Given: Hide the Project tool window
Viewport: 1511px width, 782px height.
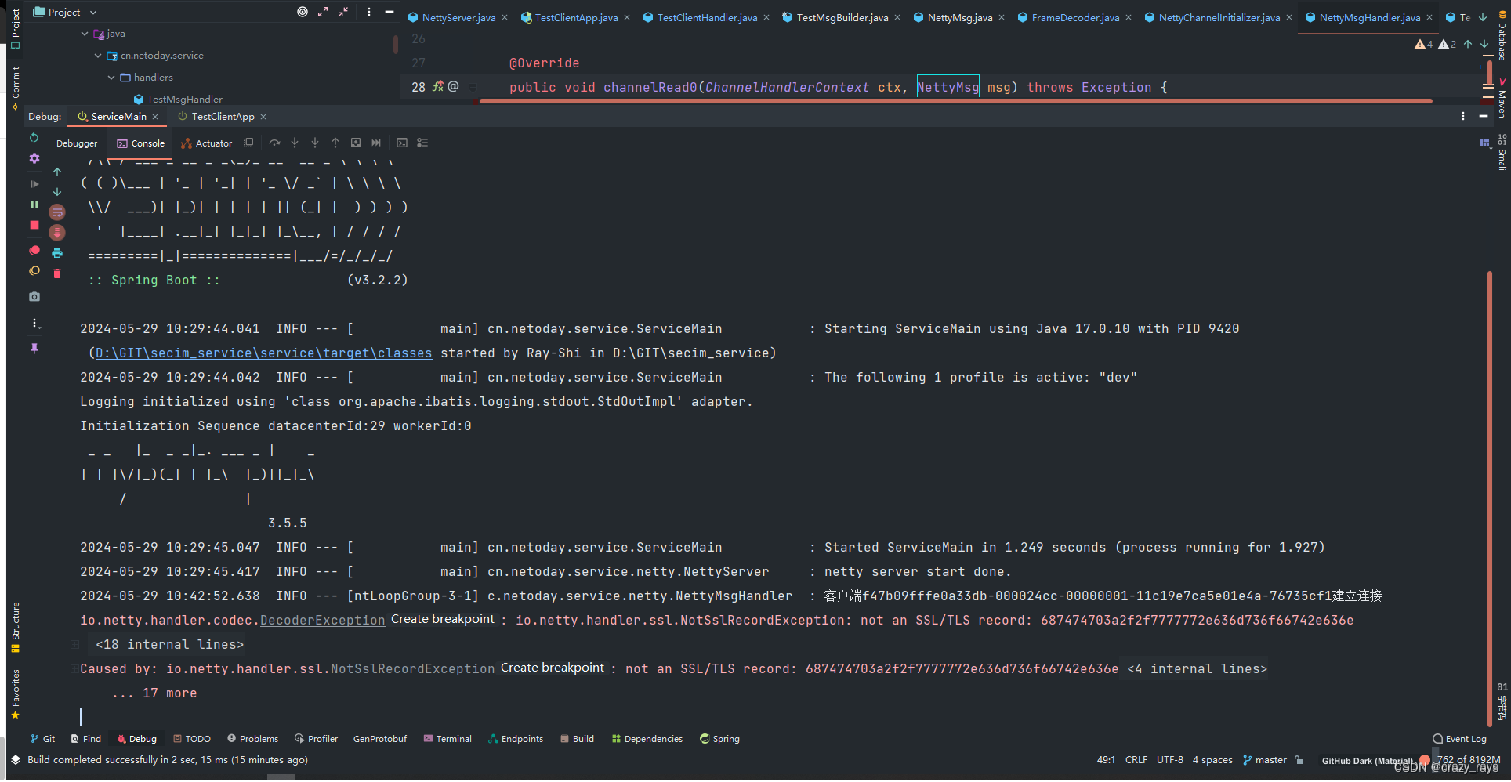Looking at the screenshot, I should coord(390,12).
